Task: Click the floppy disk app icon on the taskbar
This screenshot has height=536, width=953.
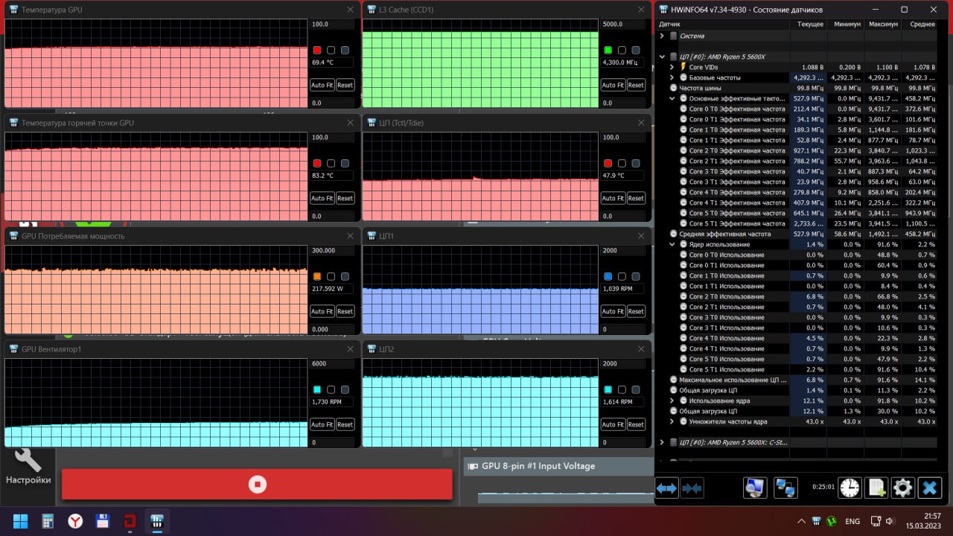Action: pyautogui.click(x=103, y=520)
